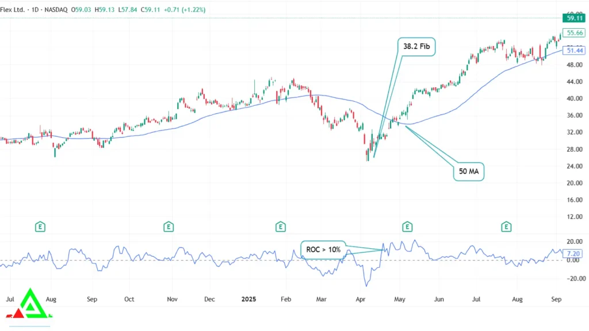Image resolution: width=589 pixels, height=331 pixels.
Task: Click the green bull icon beside the logo
Action: tap(50, 315)
